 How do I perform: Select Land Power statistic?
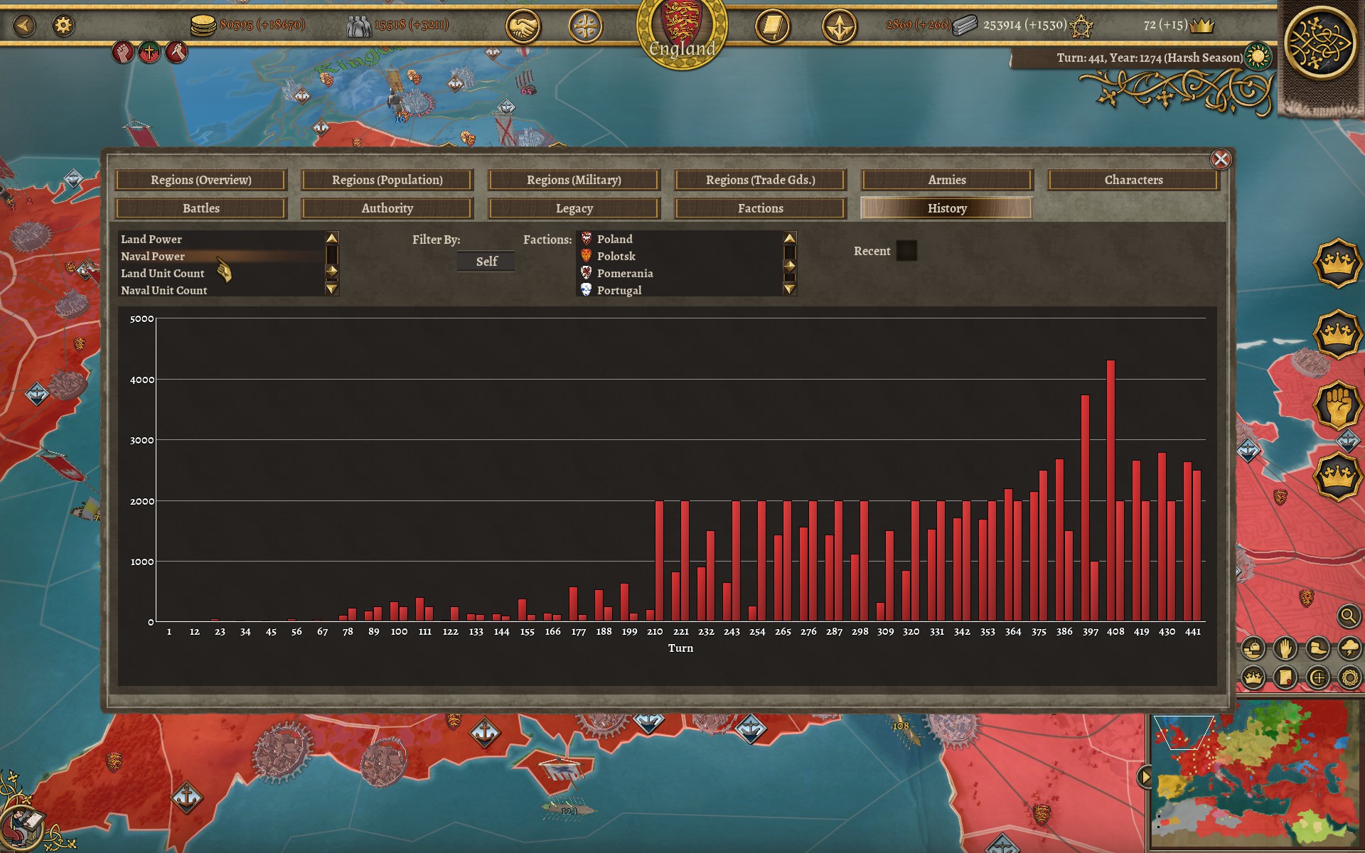(221, 239)
